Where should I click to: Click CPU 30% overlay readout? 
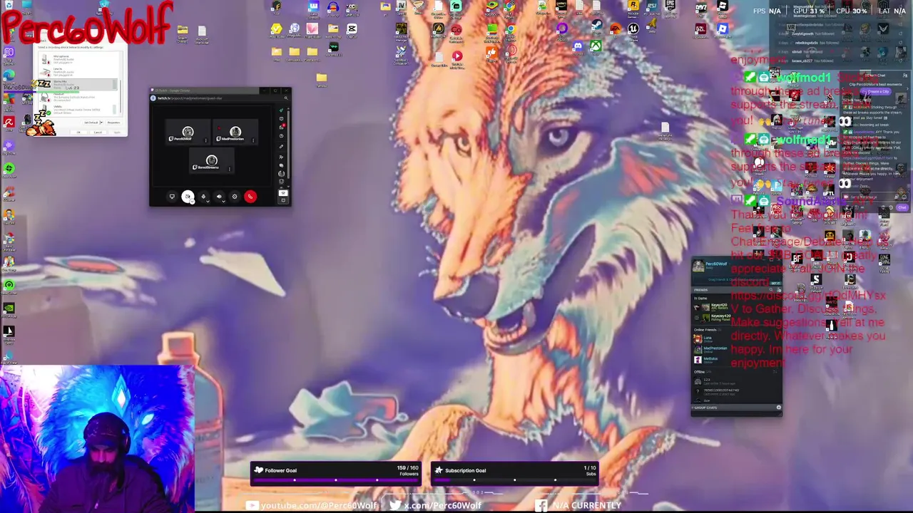point(851,11)
